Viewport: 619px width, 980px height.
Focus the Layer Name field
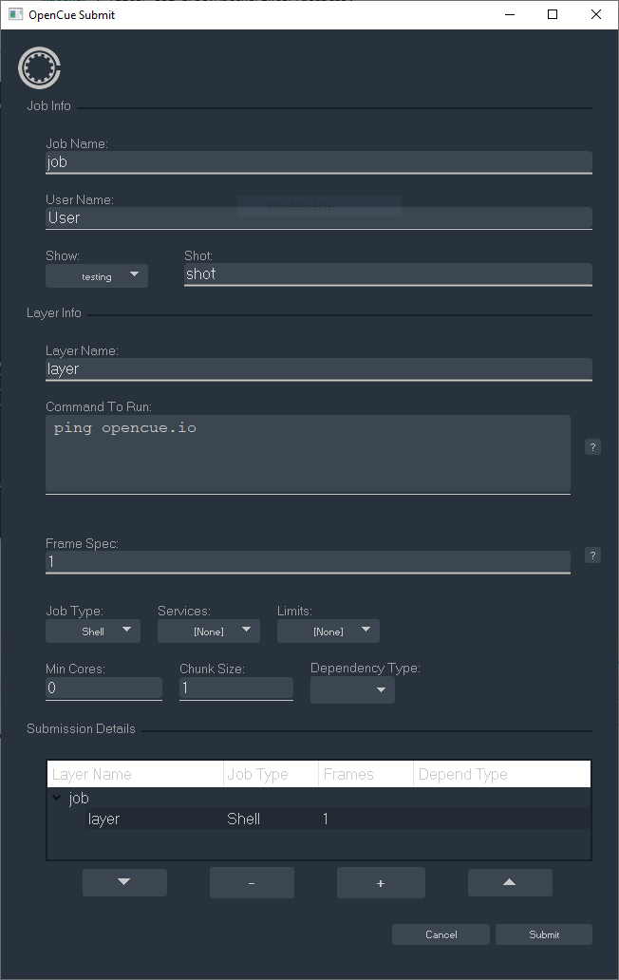coord(319,369)
